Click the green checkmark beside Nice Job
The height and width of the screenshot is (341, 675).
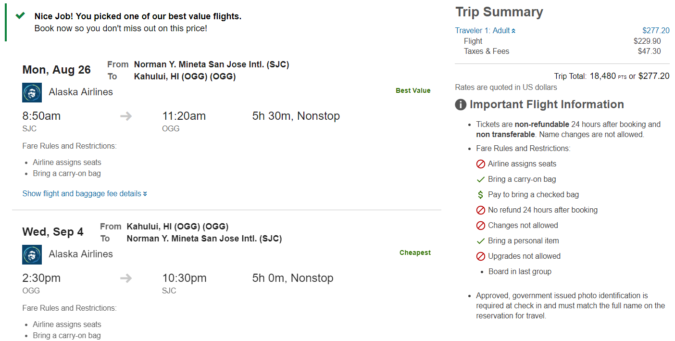click(x=20, y=15)
